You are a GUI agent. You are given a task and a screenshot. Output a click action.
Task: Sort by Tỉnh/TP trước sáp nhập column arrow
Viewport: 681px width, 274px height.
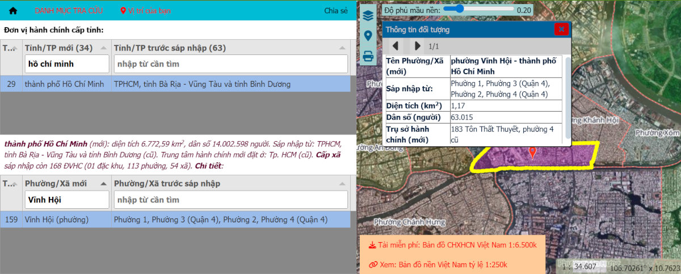[342, 48]
